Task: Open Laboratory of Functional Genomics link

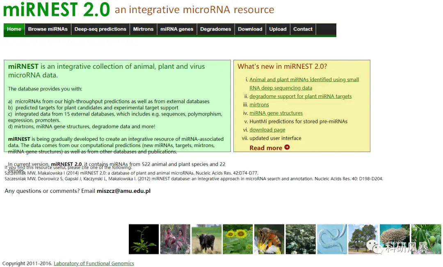Action: coord(94,263)
